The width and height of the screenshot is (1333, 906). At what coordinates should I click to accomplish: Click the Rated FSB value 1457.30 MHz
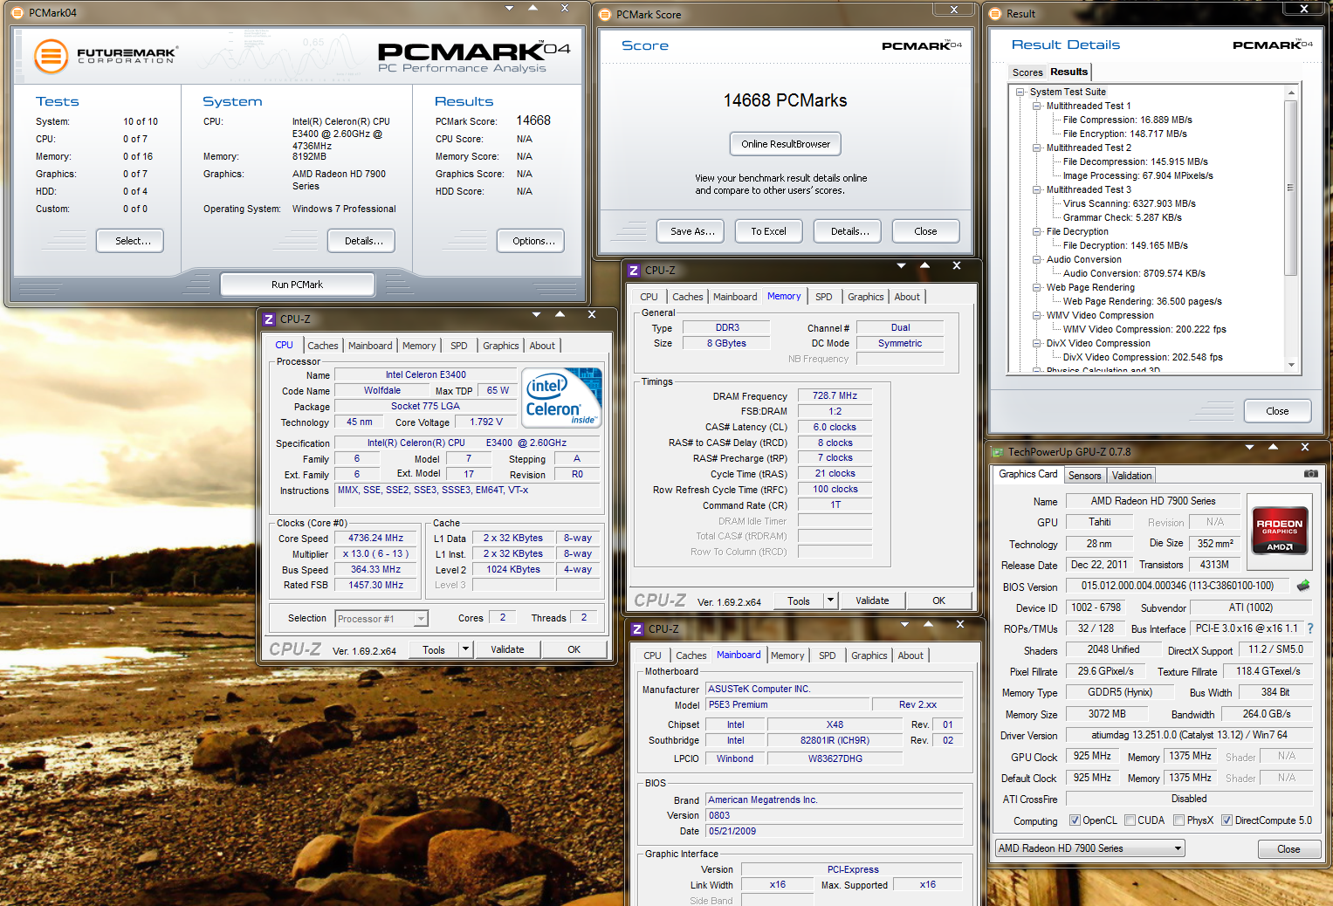click(375, 585)
